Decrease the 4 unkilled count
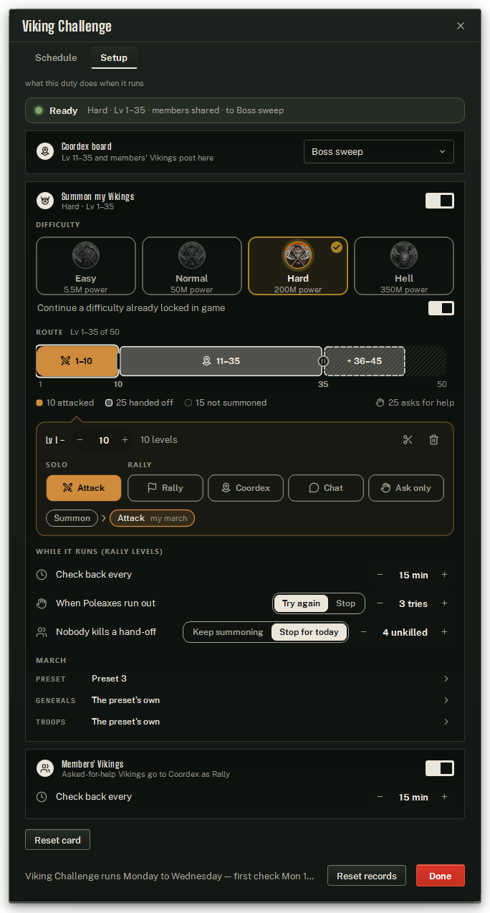The height and width of the screenshot is (913, 490). click(x=363, y=632)
